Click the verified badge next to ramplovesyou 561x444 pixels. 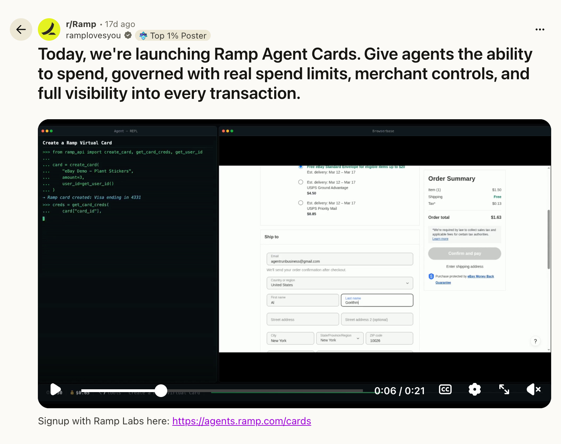click(128, 35)
